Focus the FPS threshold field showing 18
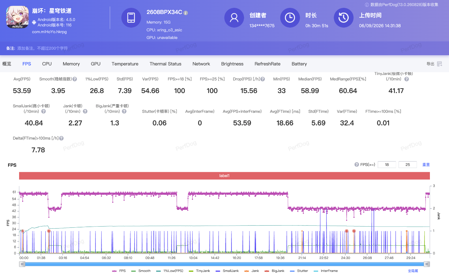The height and width of the screenshot is (275, 449). pos(387,165)
